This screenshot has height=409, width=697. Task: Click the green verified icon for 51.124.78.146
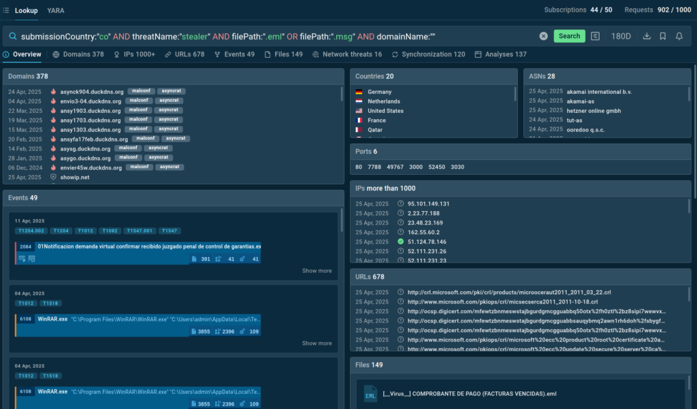tap(401, 242)
